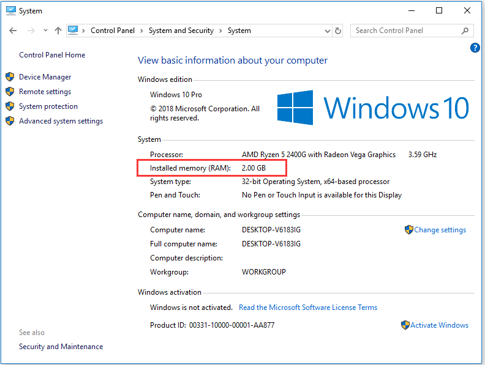Select System and Security breadcrumb
485x365 pixels.
[x=181, y=31]
